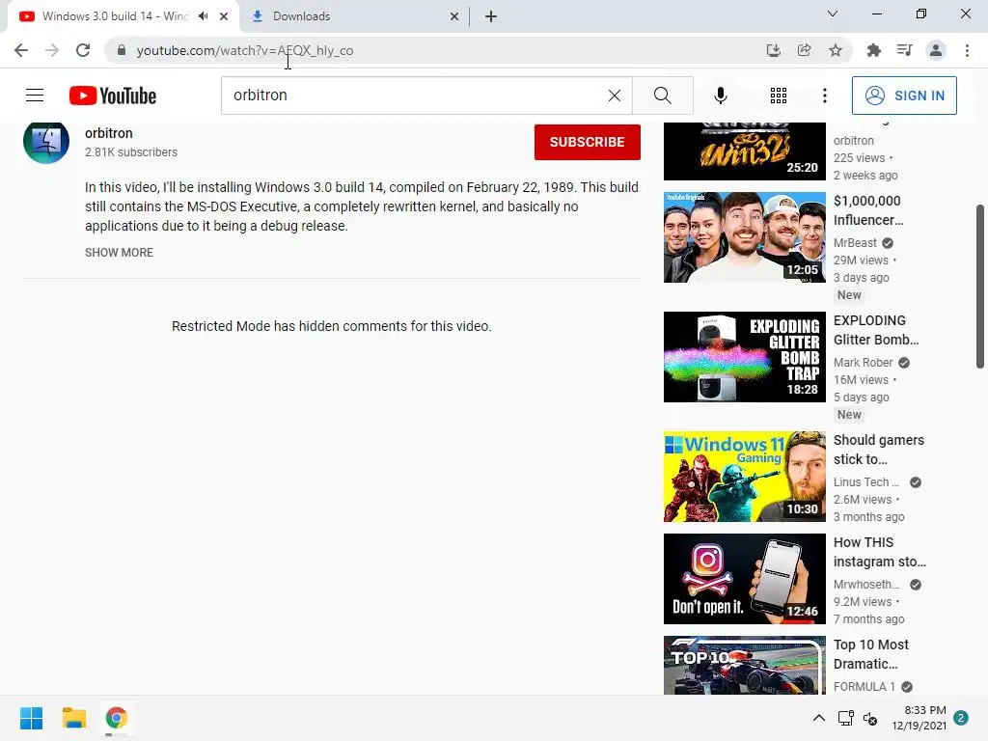Reload the YouTube page

point(83,50)
